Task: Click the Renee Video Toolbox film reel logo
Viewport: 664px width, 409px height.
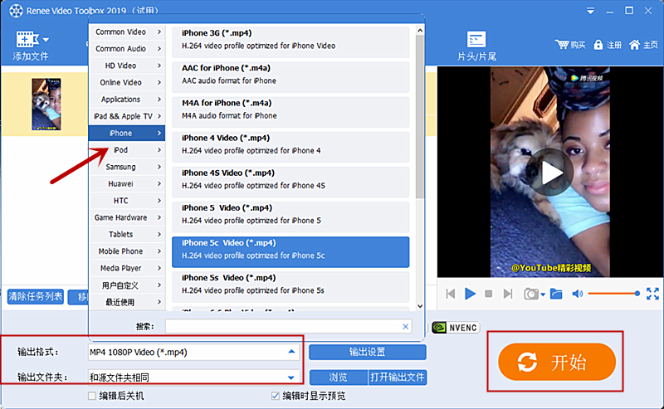Action: pos(16,11)
